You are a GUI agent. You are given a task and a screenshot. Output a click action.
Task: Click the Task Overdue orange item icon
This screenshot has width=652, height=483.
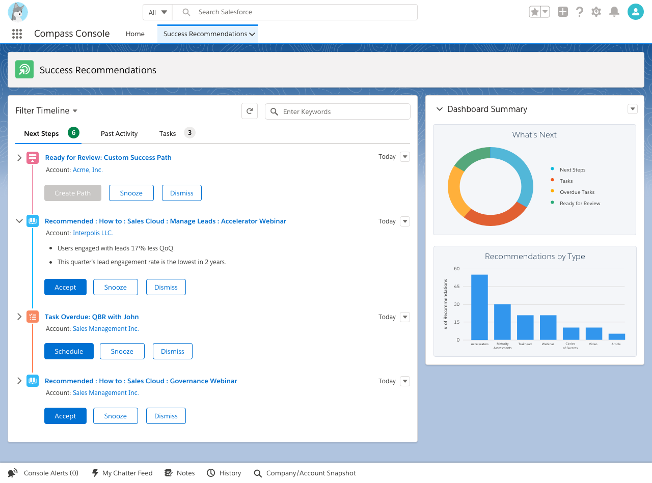point(33,317)
